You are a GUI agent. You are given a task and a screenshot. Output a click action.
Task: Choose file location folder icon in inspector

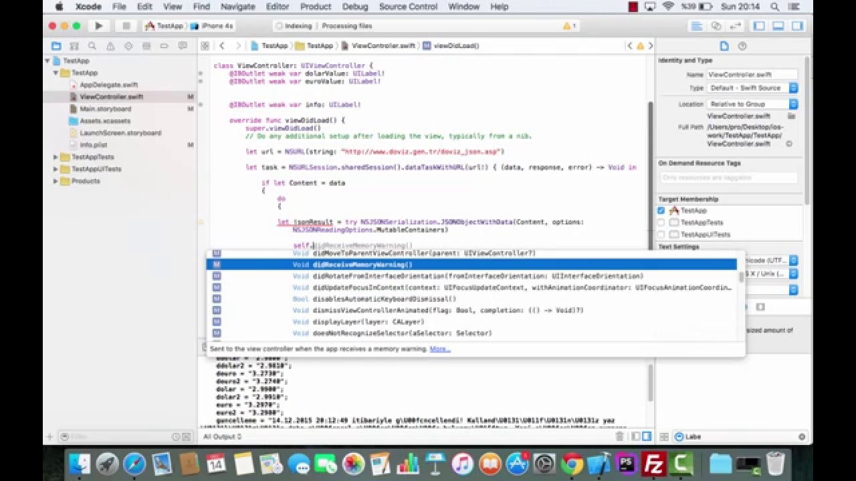pos(792,116)
